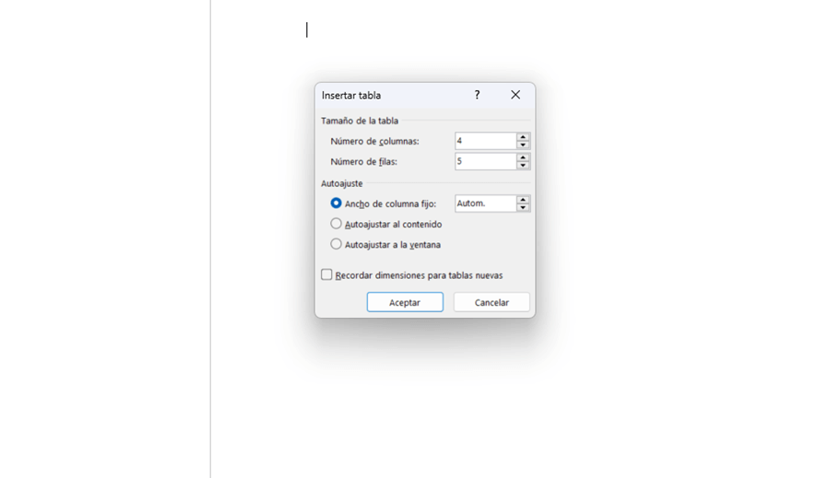Click inside the Número de columnas field
Screen dimensions: 817x478
point(486,141)
